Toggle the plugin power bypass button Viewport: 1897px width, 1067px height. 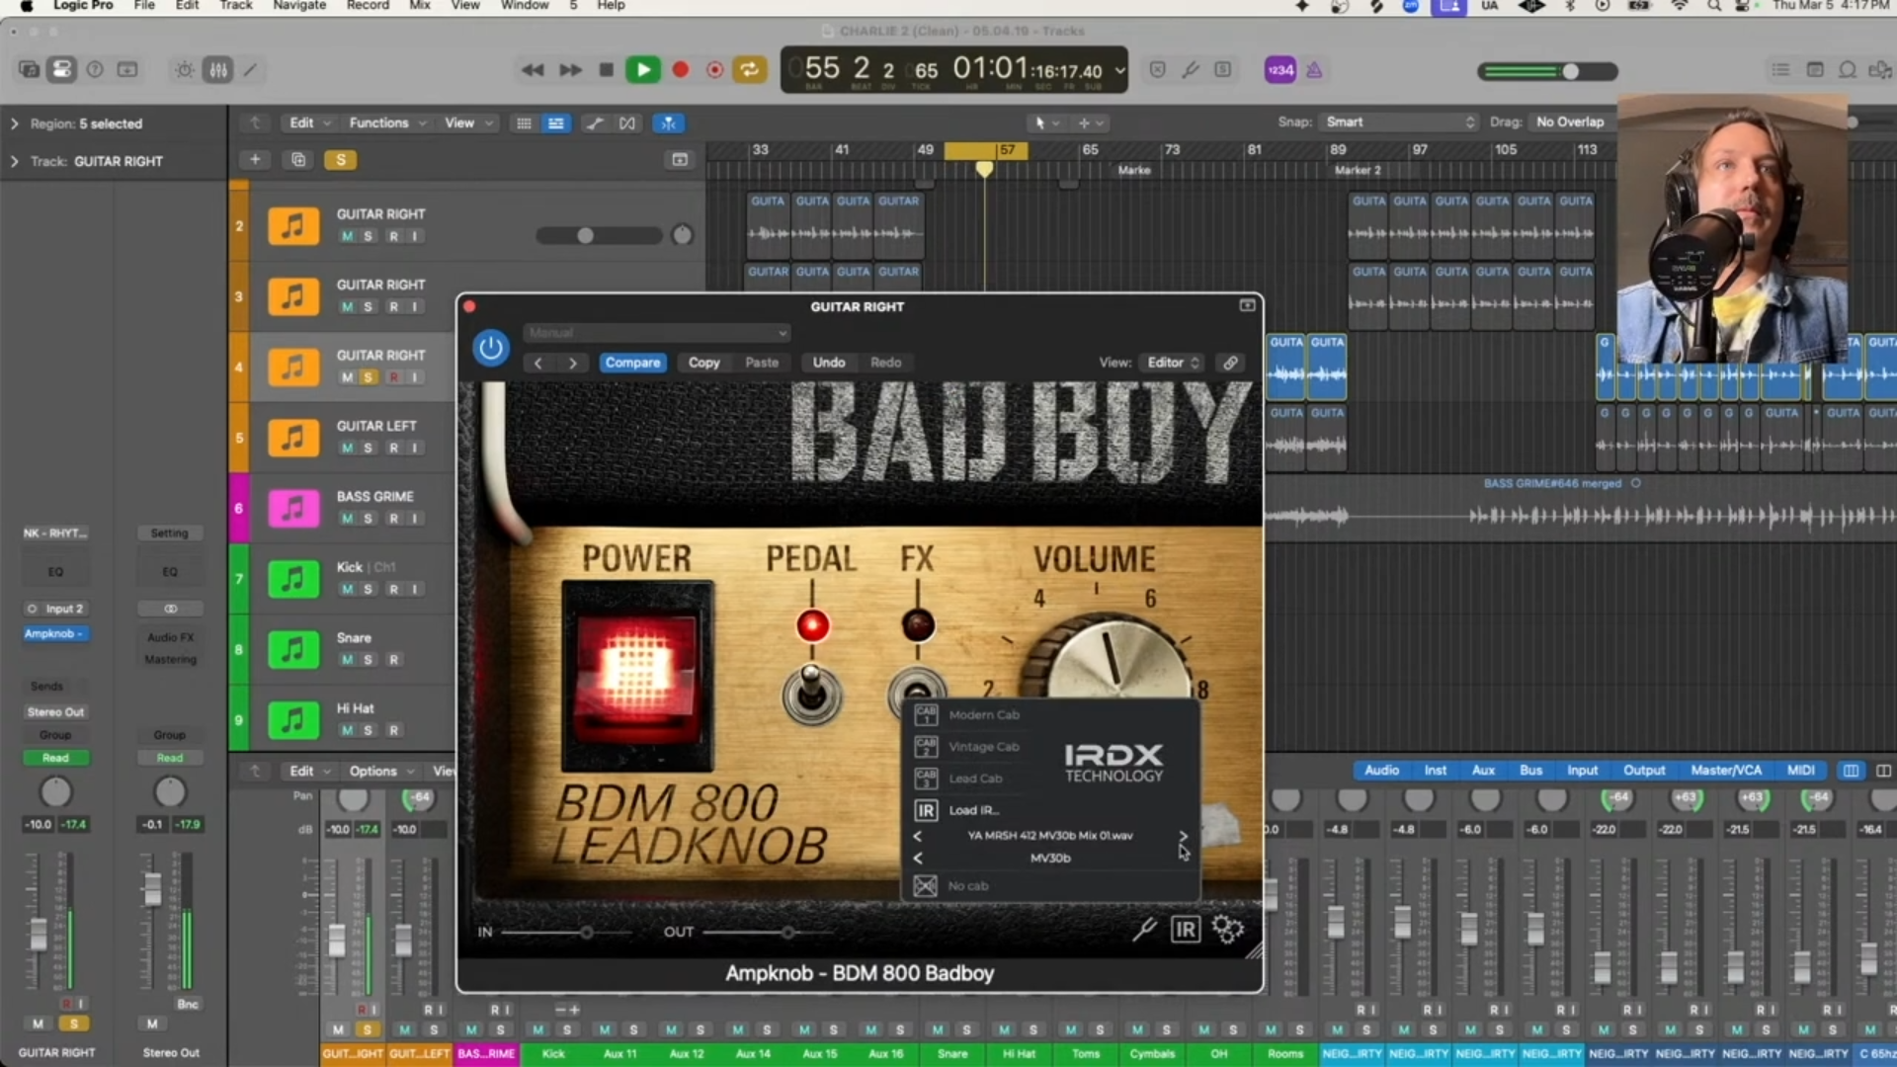(x=491, y=348)
